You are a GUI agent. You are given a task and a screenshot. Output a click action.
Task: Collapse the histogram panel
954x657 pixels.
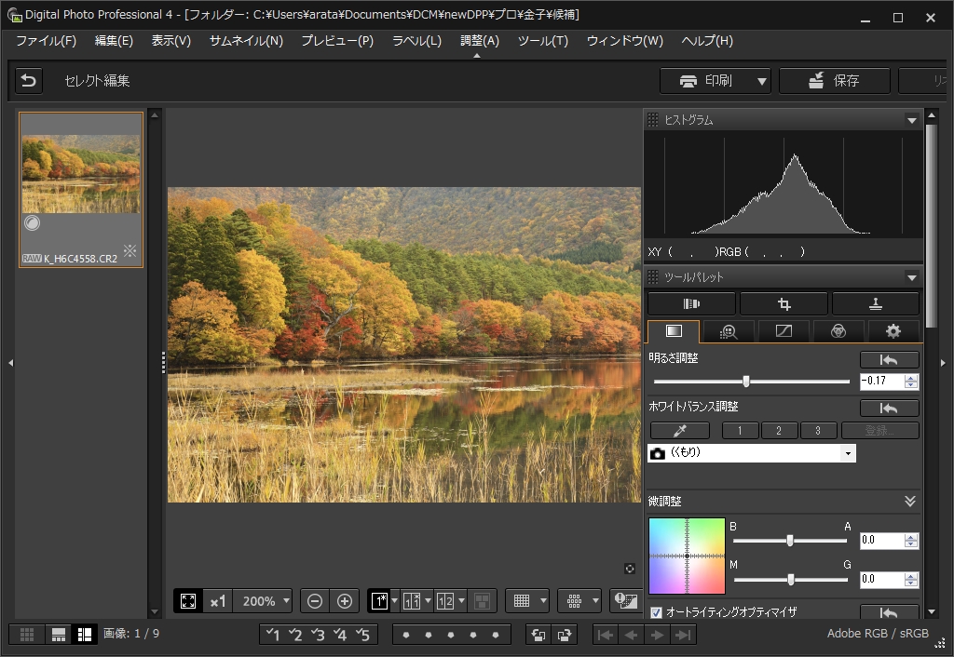point(911,119)
